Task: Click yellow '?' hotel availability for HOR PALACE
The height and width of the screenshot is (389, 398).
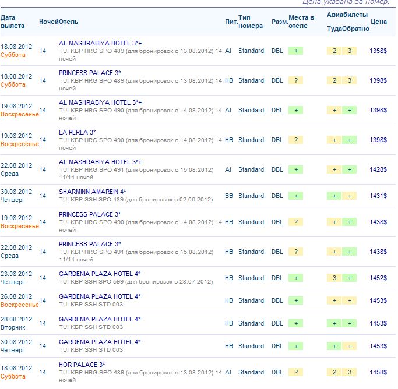Action: 295,372
